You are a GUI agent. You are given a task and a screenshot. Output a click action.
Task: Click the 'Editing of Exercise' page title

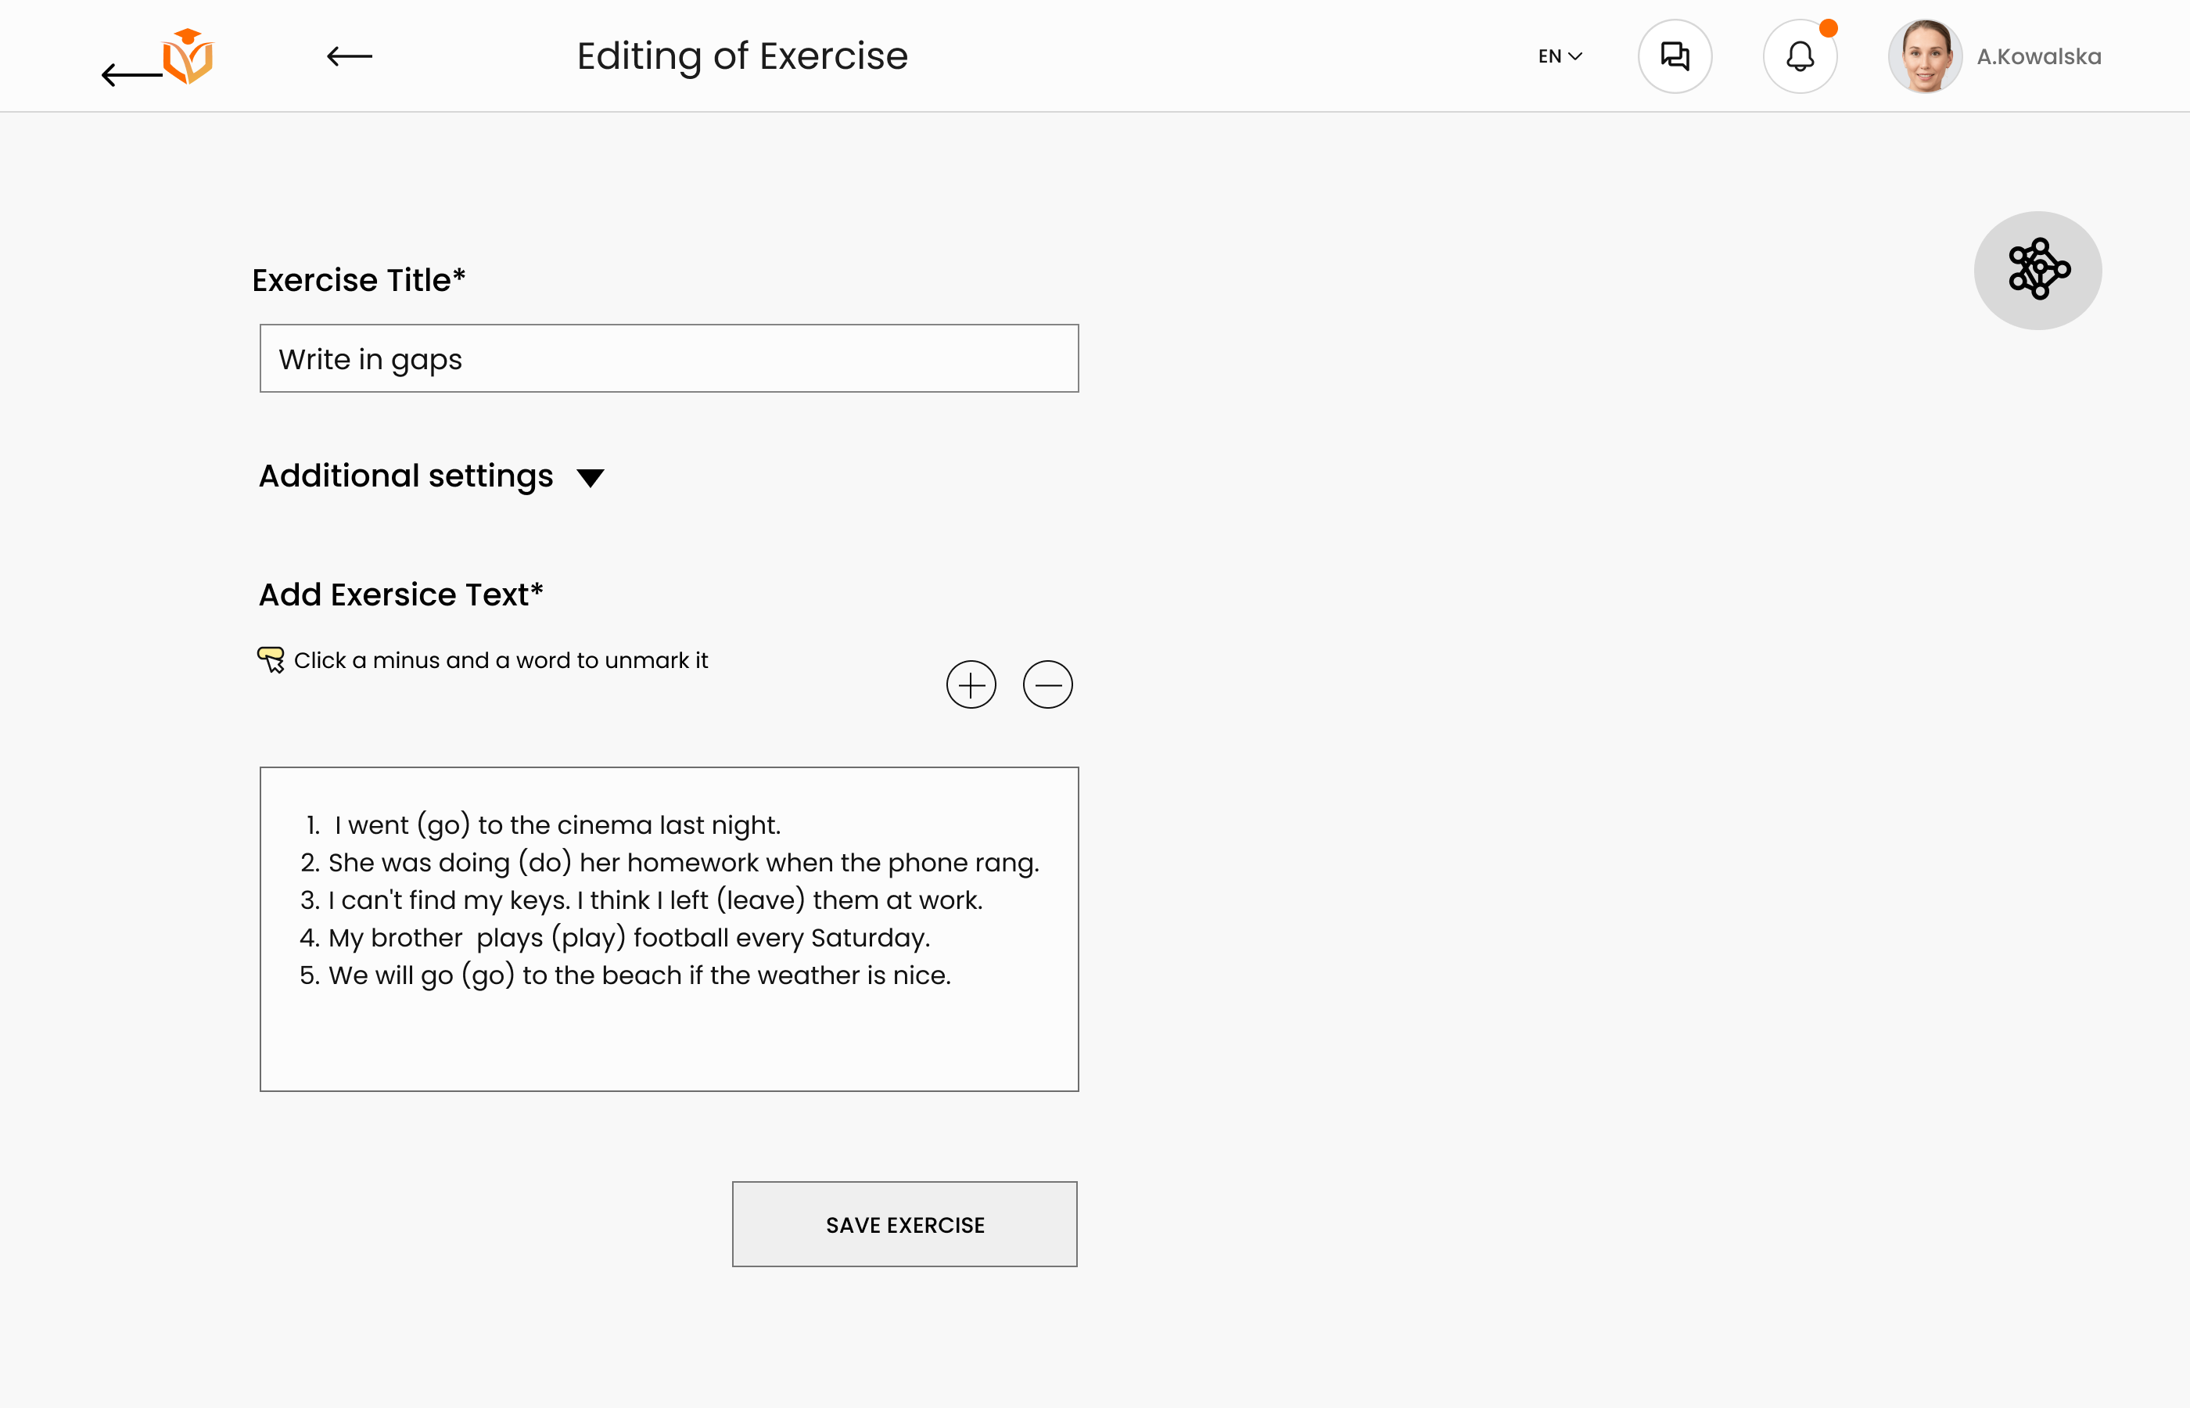(742, 56)
